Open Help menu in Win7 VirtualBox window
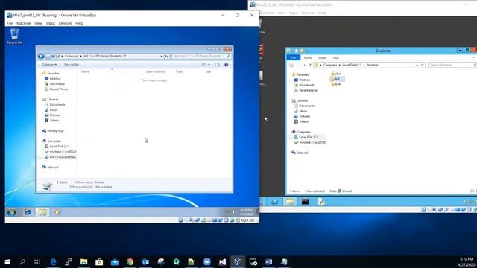 (x=79, y=23)
